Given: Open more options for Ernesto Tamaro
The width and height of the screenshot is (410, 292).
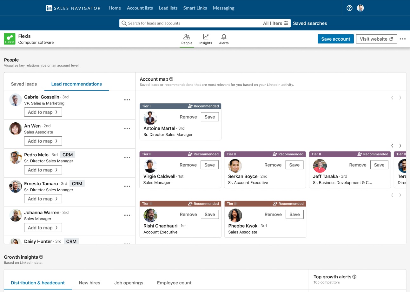Looking at the screenshot, I should click(127, 187).
